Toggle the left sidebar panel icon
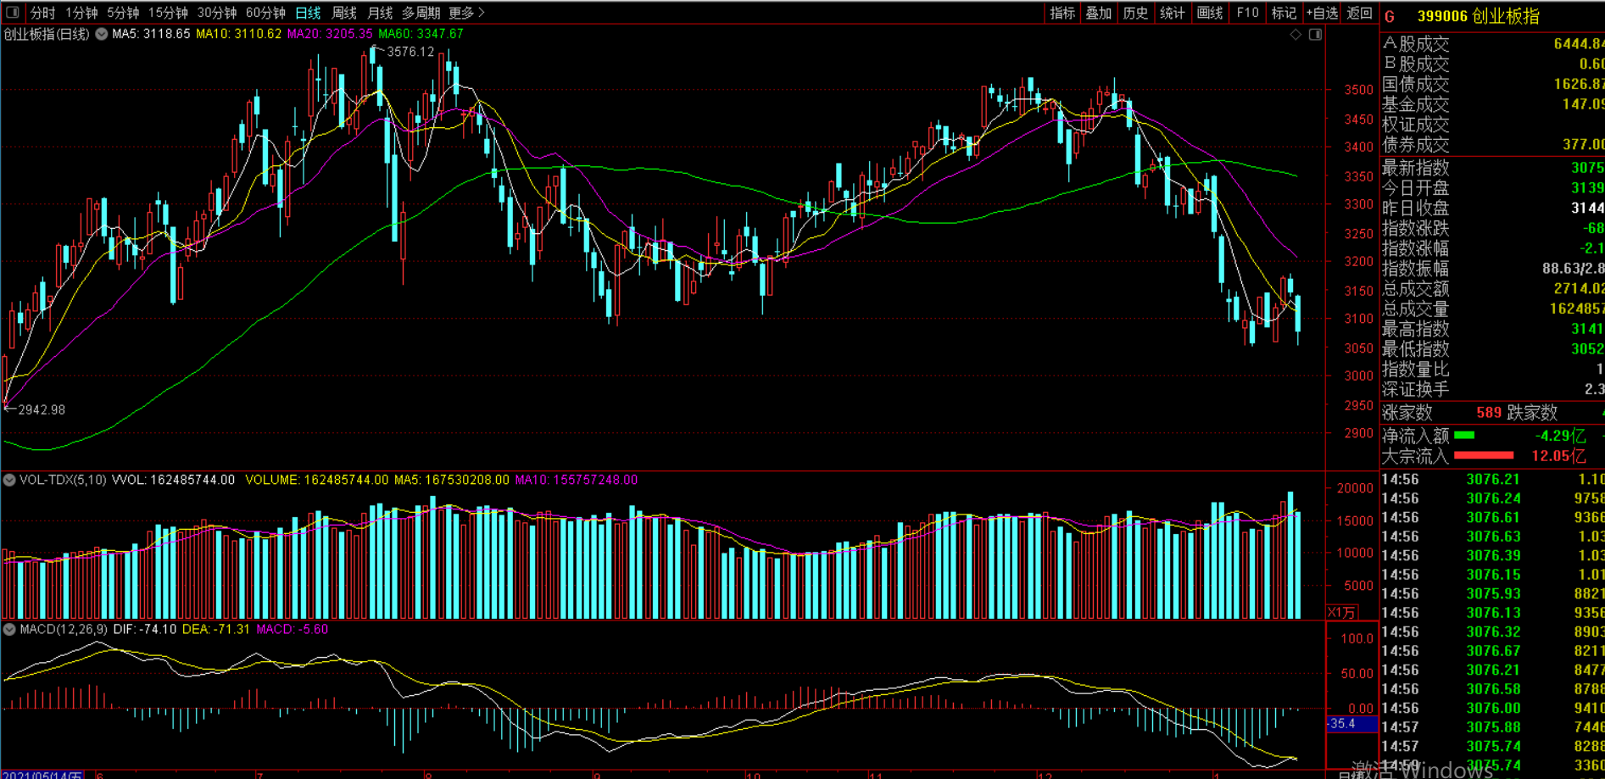 pos(12,13)
